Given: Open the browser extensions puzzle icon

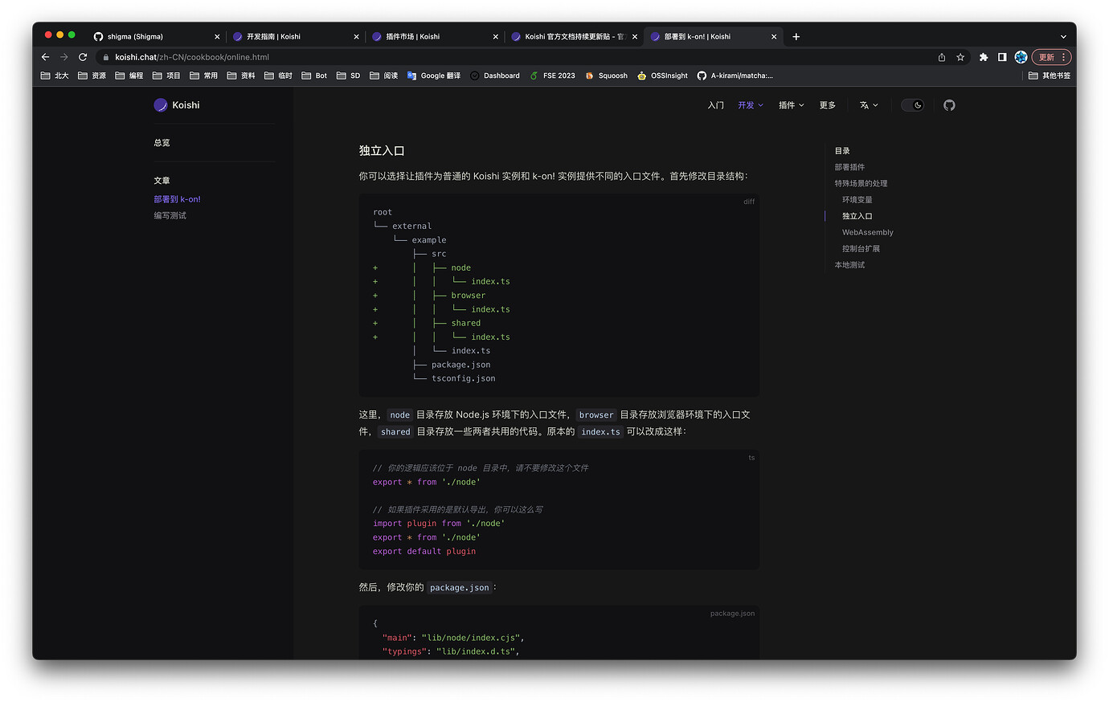Looking at the screenshot, I should [983, 56].
